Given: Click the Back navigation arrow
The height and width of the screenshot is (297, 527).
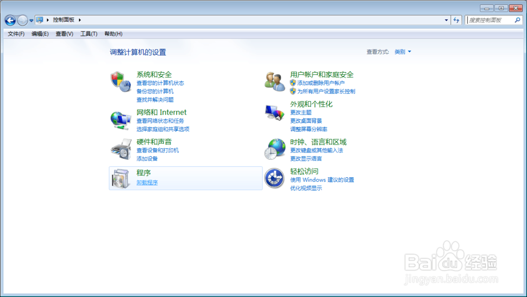Looking at the screenshot, I should point(11,21).
